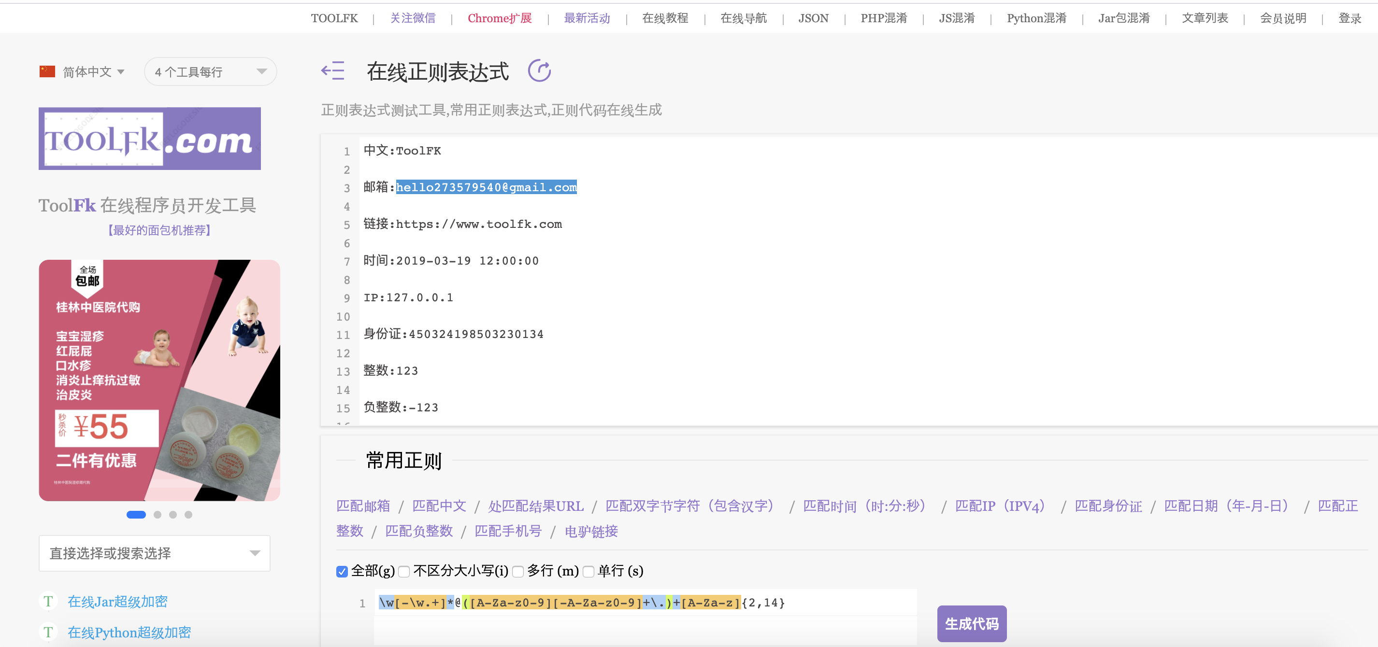Open the JSON menu item in top navigation
The image size is (1378, 647).
pyautogui.click(x=813, y=18)
